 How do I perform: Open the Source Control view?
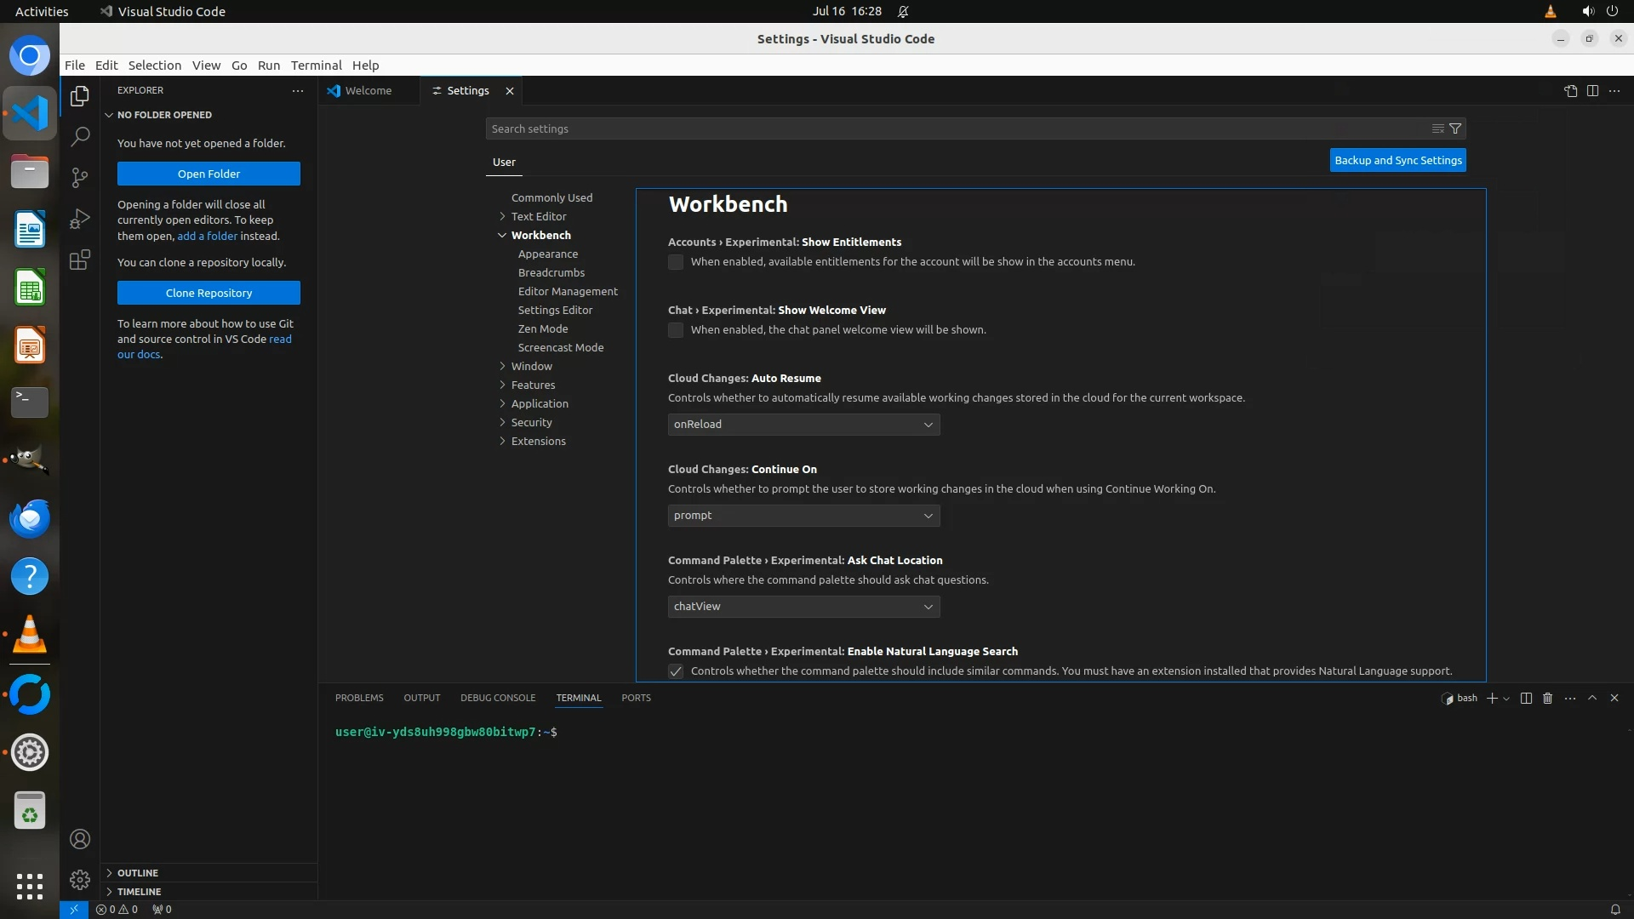point(80,177)
